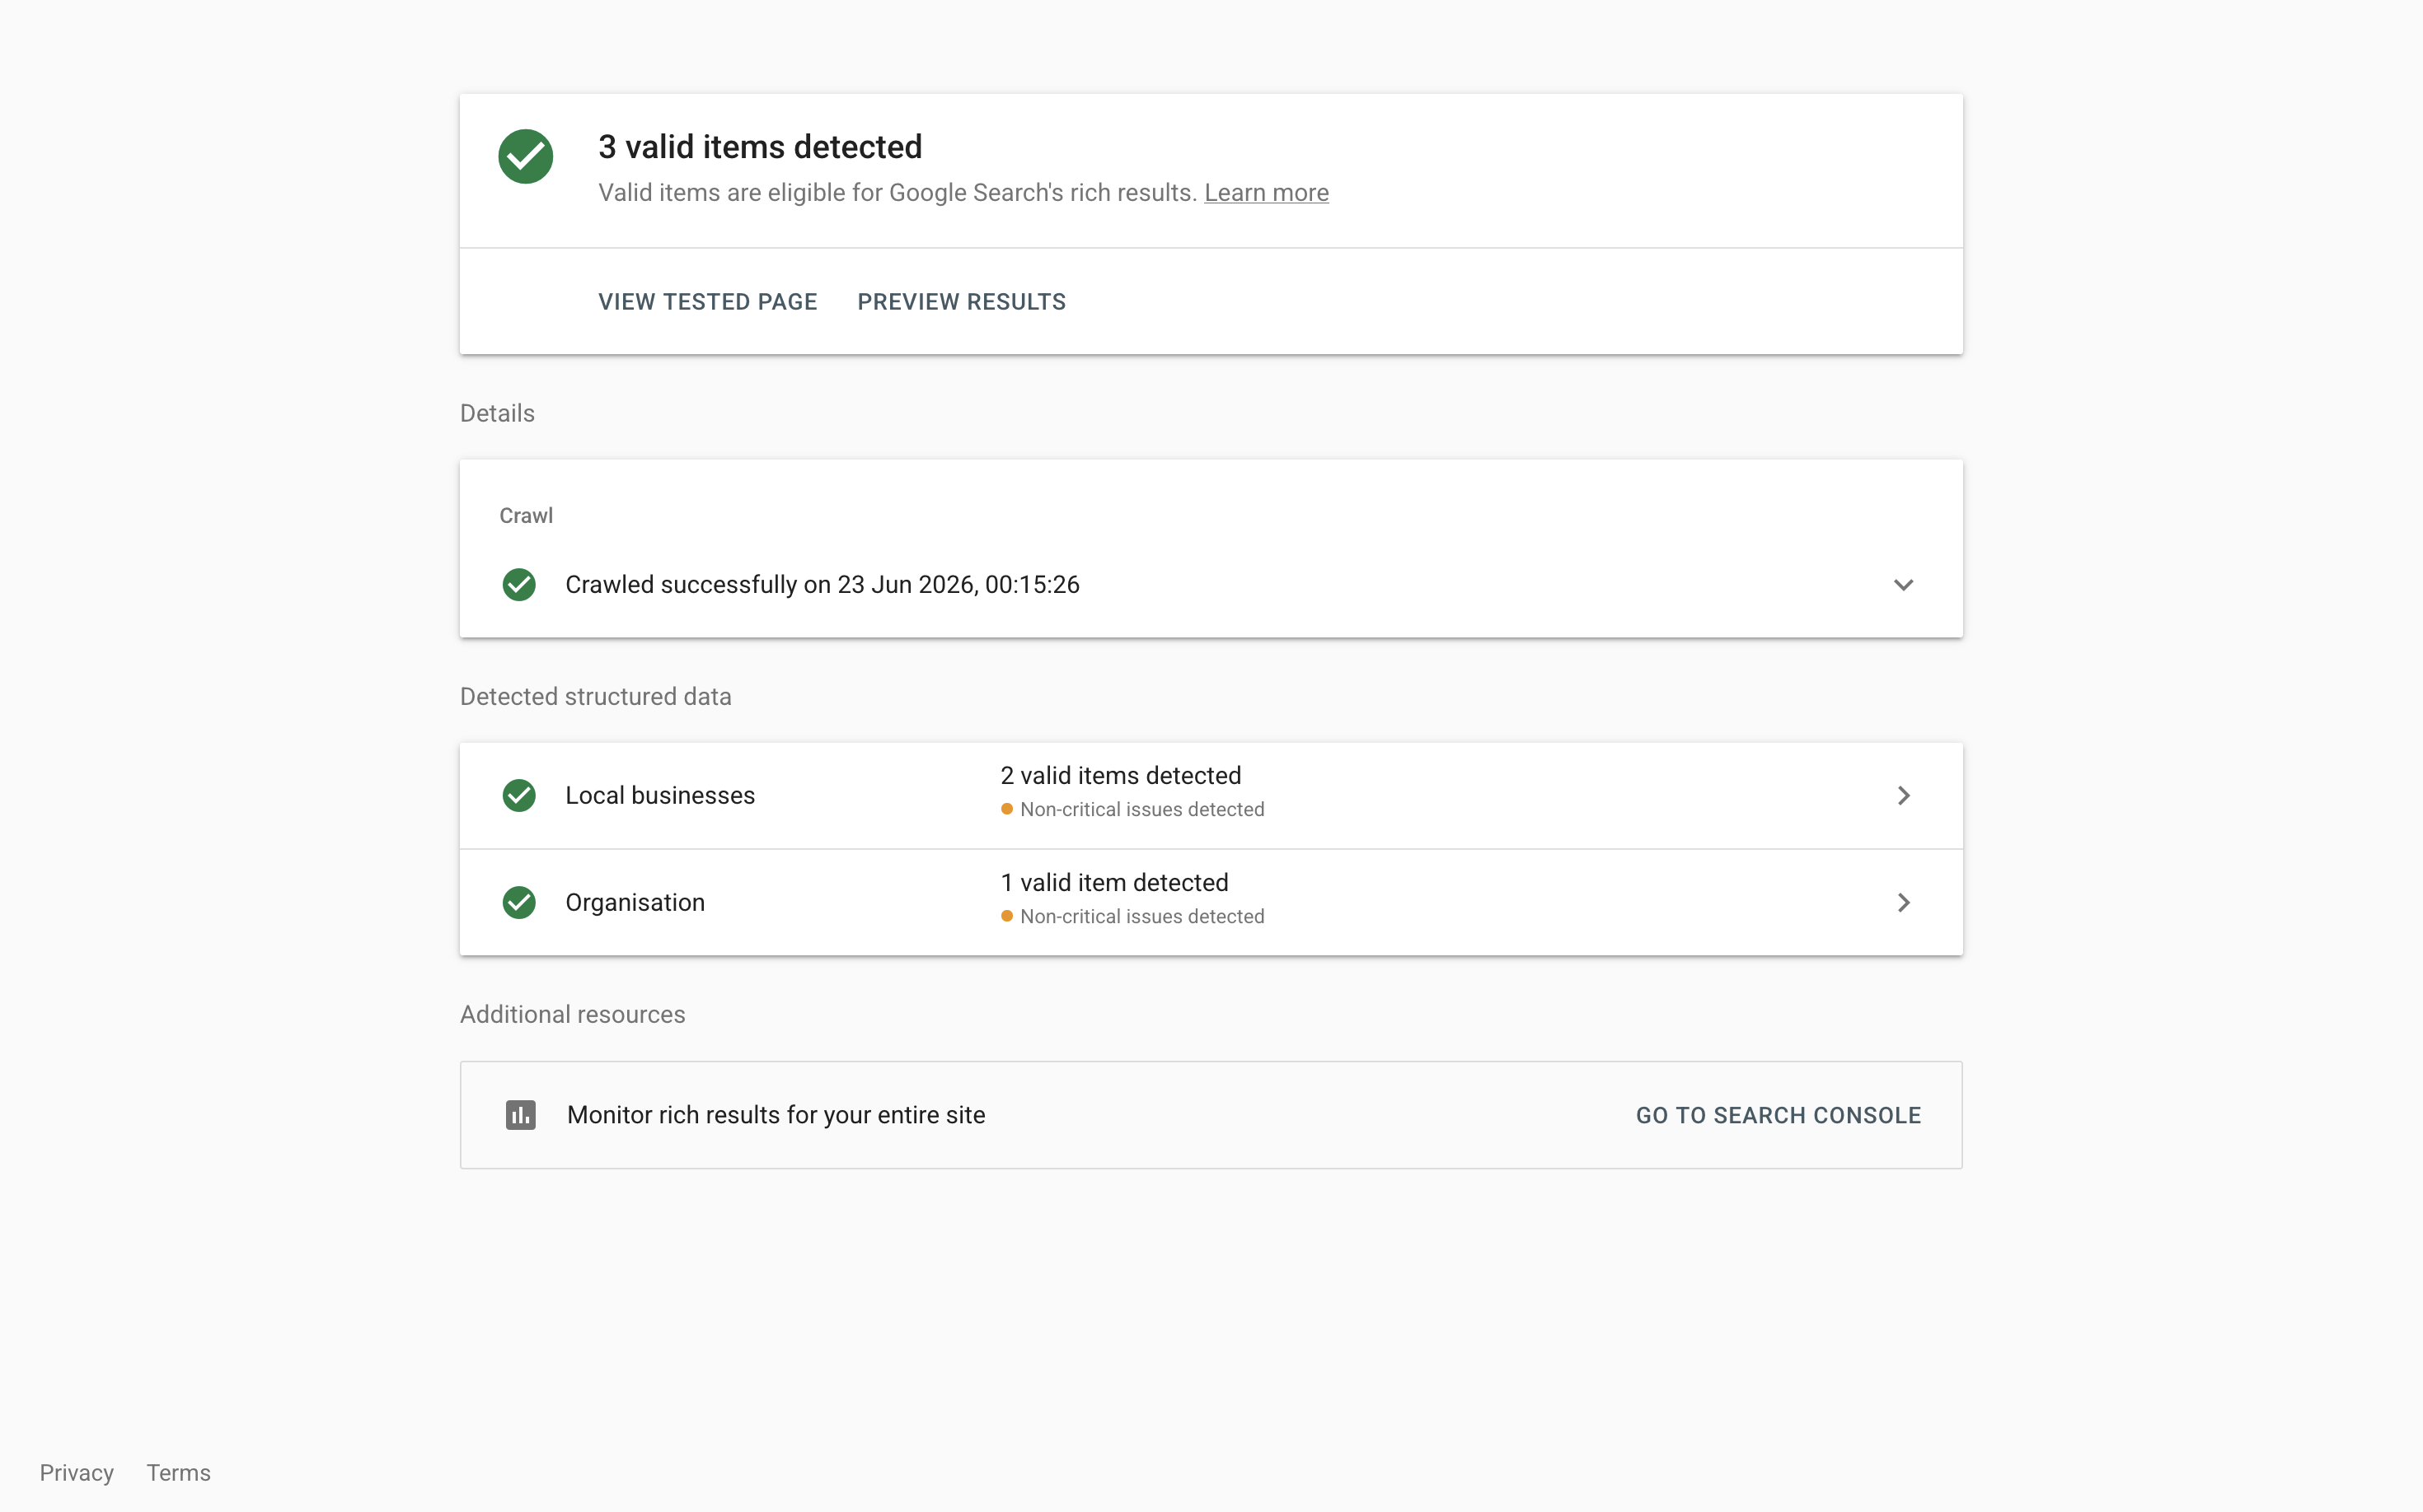Click the VIEW TESTED PAGE button
2423x1512 pixels.
[708, 301]
